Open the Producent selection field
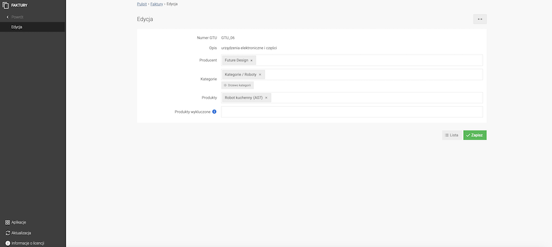The image size is (552, 247). pyautogui.click(x=368, y=60)
